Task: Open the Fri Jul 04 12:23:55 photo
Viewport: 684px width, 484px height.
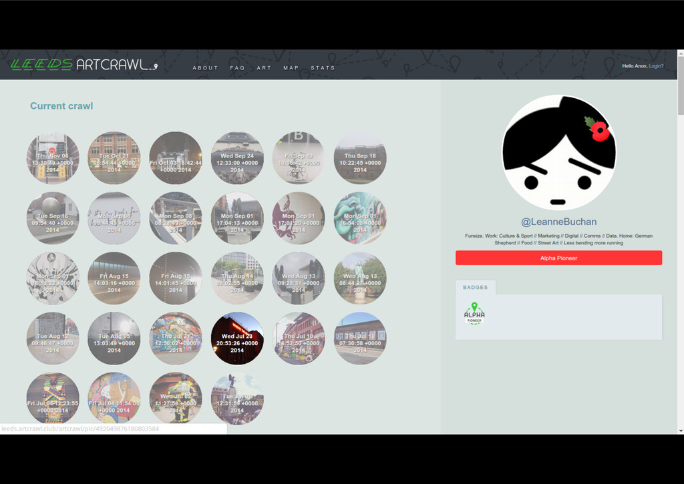Action: [x=53, y=398]
